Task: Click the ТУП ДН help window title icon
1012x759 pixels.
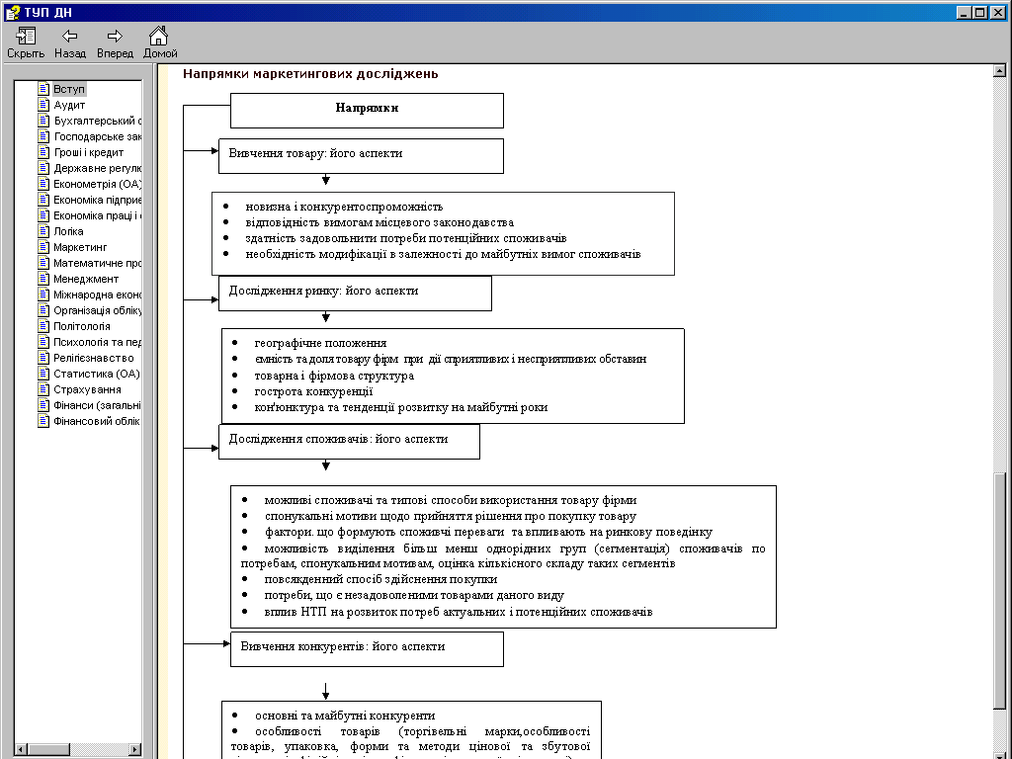Action: pos(12,12)
